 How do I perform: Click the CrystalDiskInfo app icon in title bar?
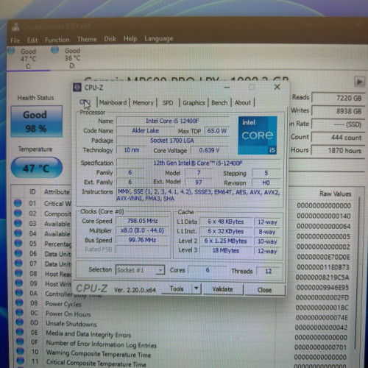point(15,26)
